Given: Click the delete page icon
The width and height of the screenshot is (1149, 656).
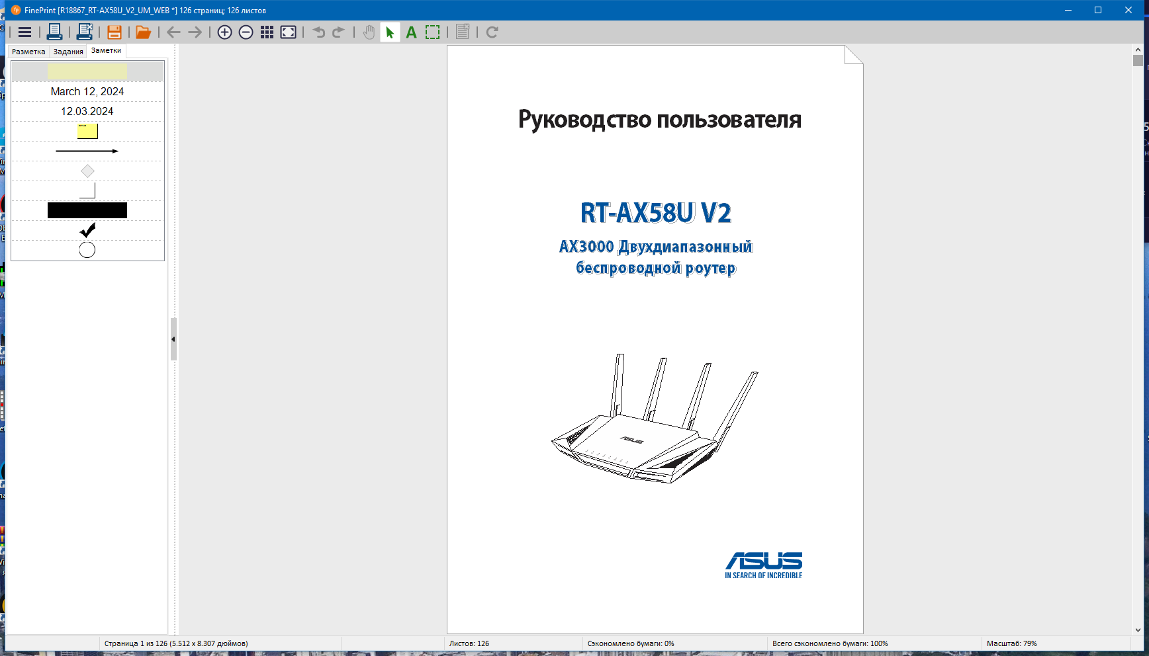Looking at the screenshot, I should click(463, 32).
